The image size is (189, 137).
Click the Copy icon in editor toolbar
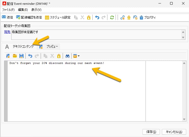coord(46,56)
